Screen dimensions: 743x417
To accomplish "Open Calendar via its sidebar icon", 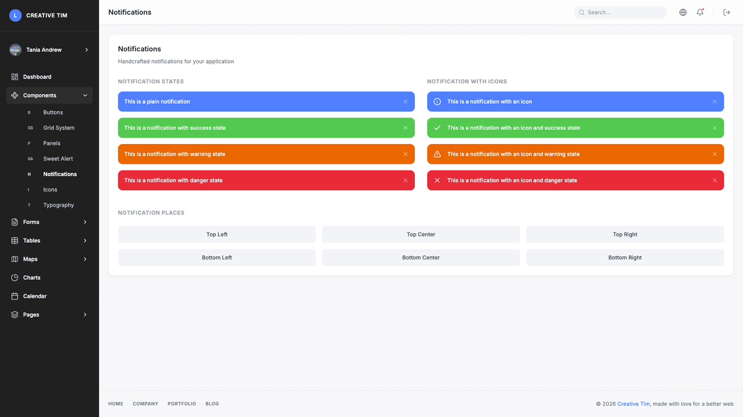I will [14, 296].
